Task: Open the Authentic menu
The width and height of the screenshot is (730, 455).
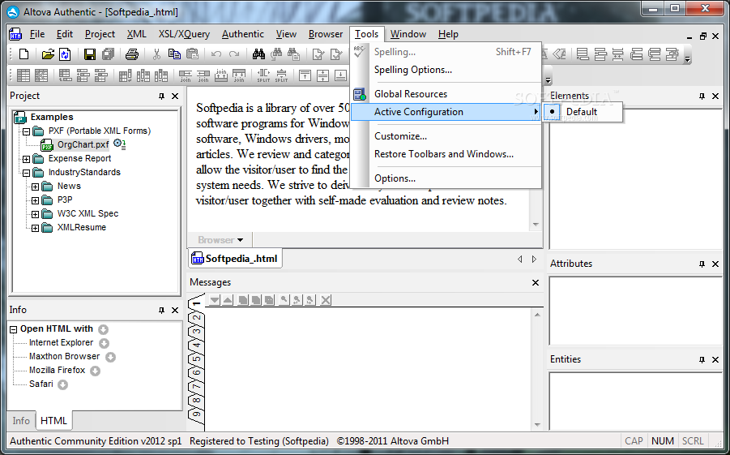Action: click(x=242, y=34)
